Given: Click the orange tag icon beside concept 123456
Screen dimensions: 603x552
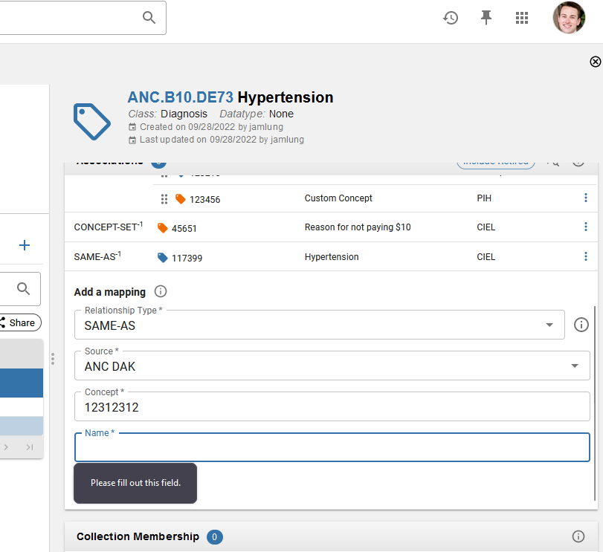Looking at the screenshot, I should tap(179, 198).
